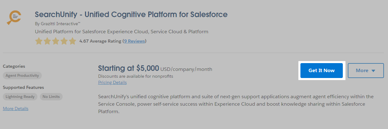Click the SearchUnify magnifier logo icon
Screen dimensions: 388x129
pos(14,18)
